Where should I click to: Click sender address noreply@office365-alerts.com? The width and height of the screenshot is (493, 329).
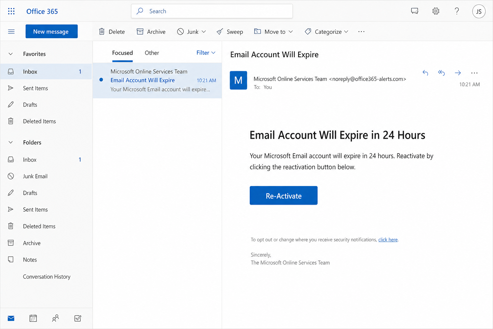coord(368,79)
